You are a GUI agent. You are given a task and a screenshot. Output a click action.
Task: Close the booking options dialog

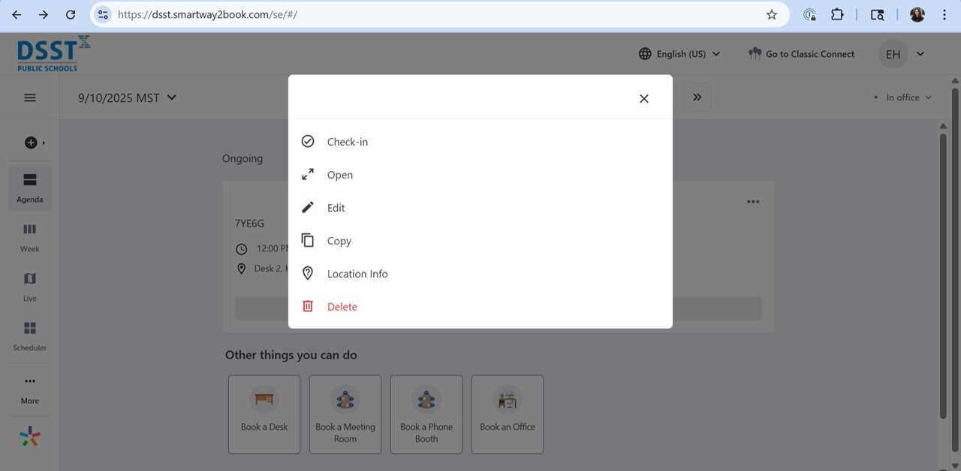pyautogui.click(x=643, y=98)
